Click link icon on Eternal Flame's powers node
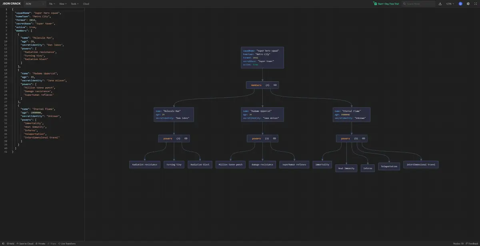This screenshot has height=246, width=480. coord(364,138)
